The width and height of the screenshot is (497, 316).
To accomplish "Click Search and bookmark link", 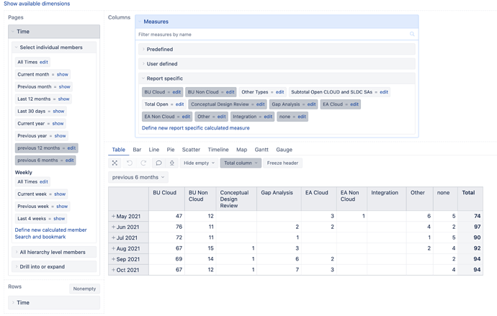I will (40, 237).
